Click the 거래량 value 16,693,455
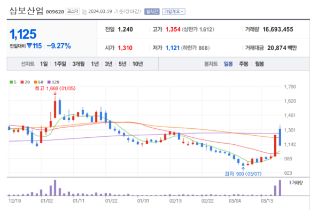The image size is (310, 210). (x=278, y=29)
